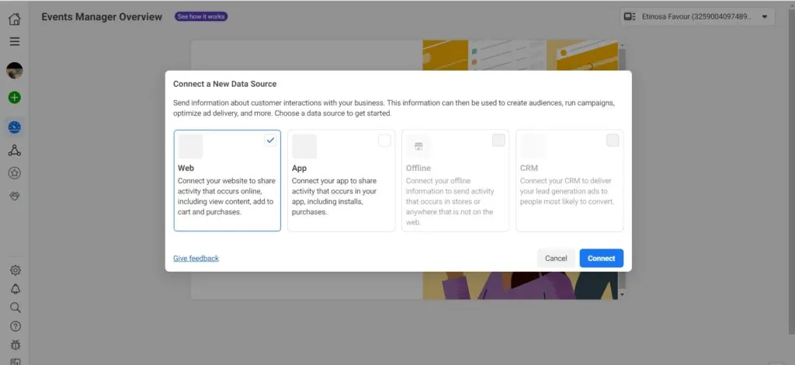Click the App card icon placeholder

click(x=304, y=147)
